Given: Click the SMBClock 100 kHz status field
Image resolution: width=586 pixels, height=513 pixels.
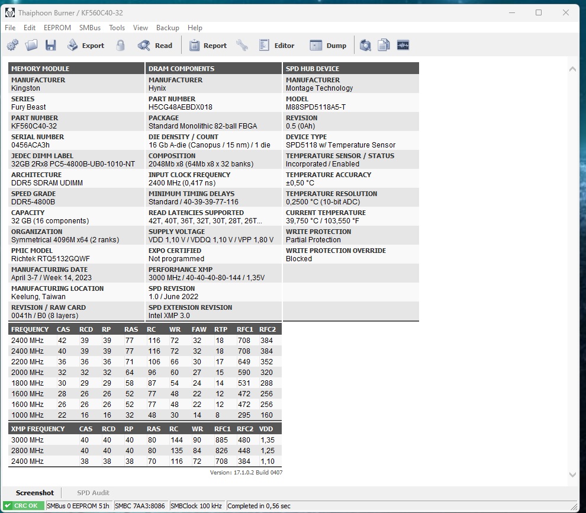Looking at the screenshot, I should 196,506.
